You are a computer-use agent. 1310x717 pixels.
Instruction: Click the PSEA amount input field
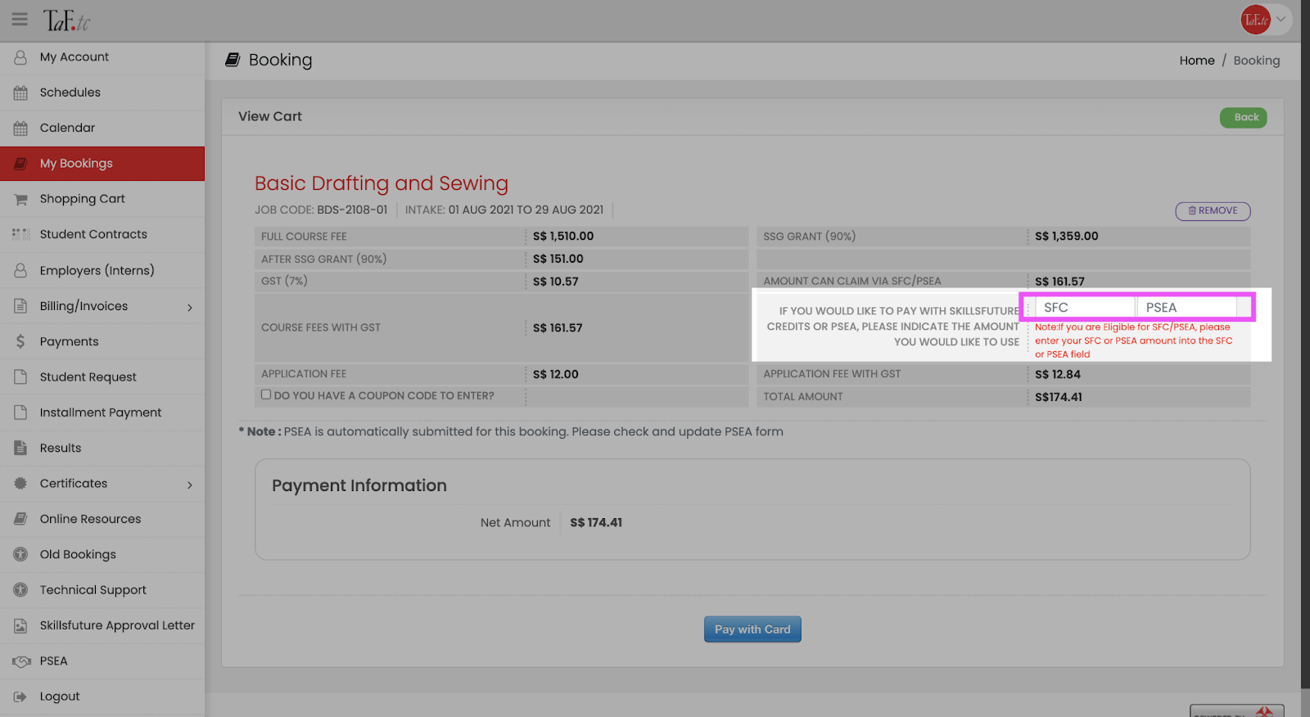point(1186,308)
